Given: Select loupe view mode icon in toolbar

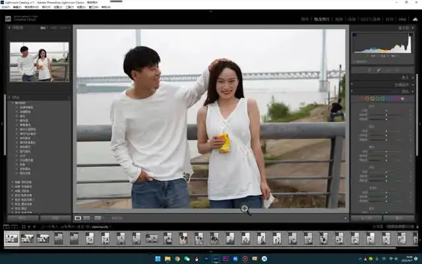Looking at the screenshot, I should point(78,218).
